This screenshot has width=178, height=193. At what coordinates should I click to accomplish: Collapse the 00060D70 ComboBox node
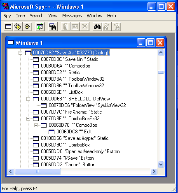[36, 125]
